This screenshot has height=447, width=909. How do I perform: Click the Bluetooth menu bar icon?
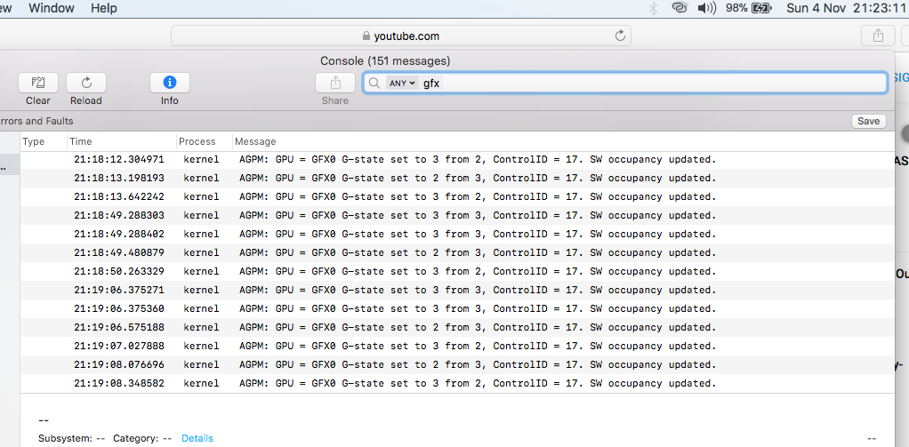(654, 8)
